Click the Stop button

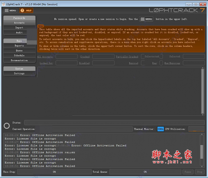199,172
